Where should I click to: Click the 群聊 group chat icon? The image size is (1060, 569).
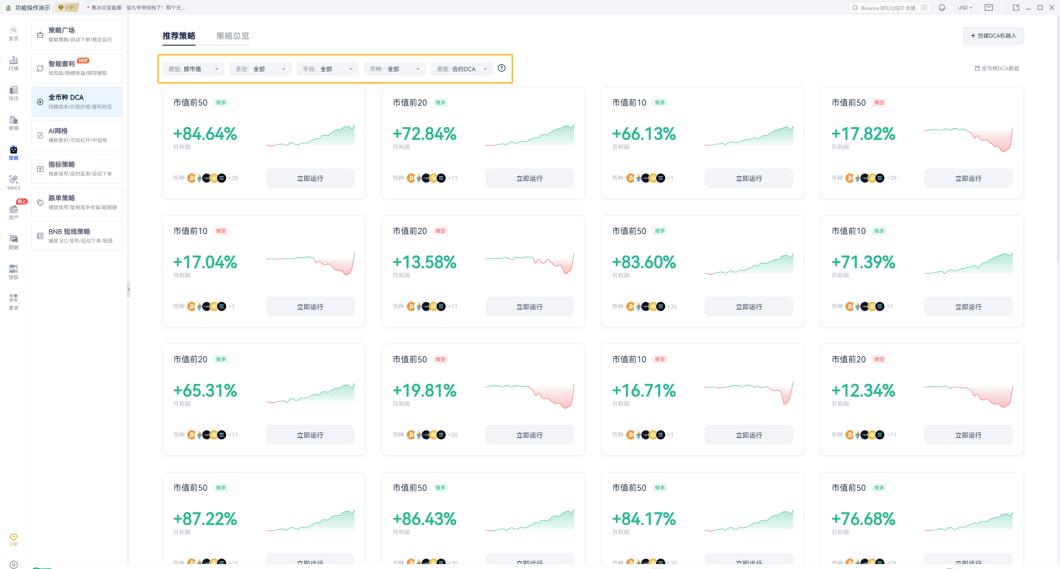(13, 242)
